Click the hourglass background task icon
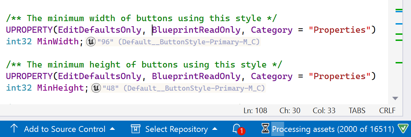The image size is (411, 137). coord(265,129)
